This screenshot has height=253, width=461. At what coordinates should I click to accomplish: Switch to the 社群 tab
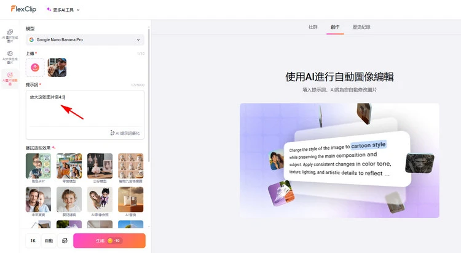(x=313, y=27)
